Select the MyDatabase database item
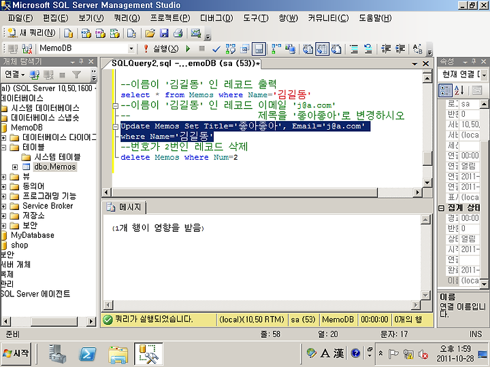 [x=32, y=235]
